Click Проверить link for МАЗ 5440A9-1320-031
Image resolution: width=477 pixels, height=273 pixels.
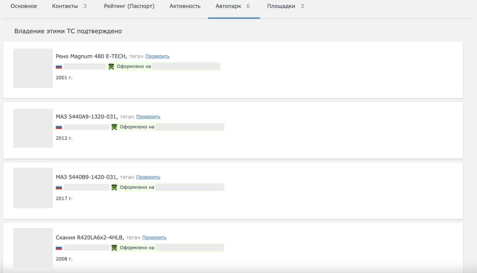pyautogui.click(x=148, y=117)
